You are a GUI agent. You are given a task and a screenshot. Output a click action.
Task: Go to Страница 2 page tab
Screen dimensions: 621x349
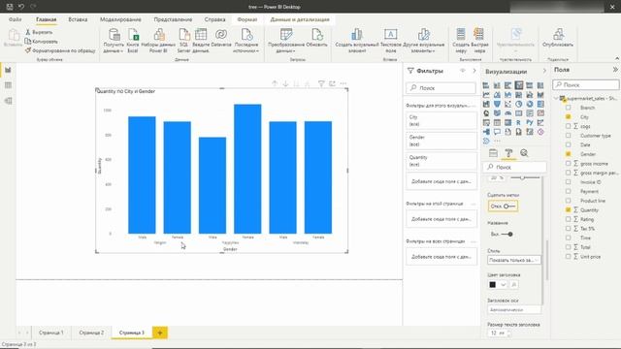coord(91,333)
